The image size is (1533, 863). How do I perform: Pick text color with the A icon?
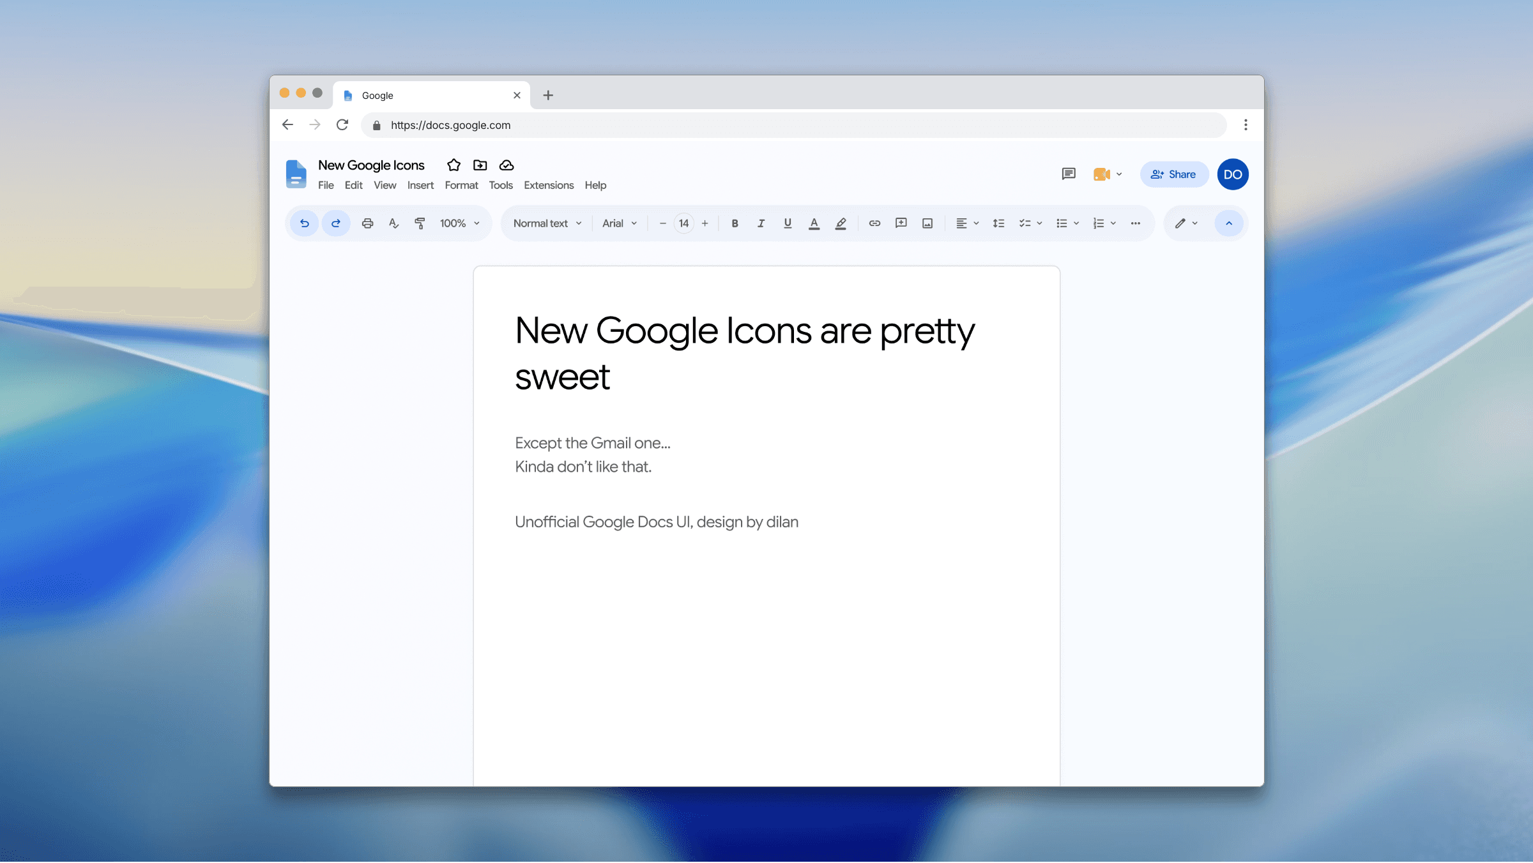coord(814,223)
